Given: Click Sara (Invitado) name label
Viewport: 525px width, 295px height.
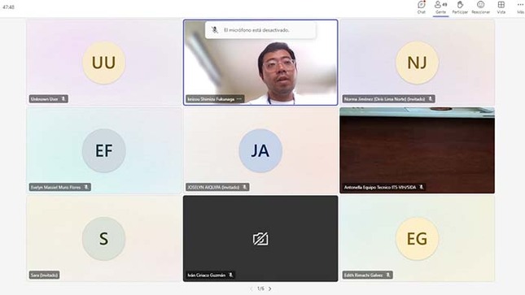Looking at the screenshot, I should [x=44, y=275].
